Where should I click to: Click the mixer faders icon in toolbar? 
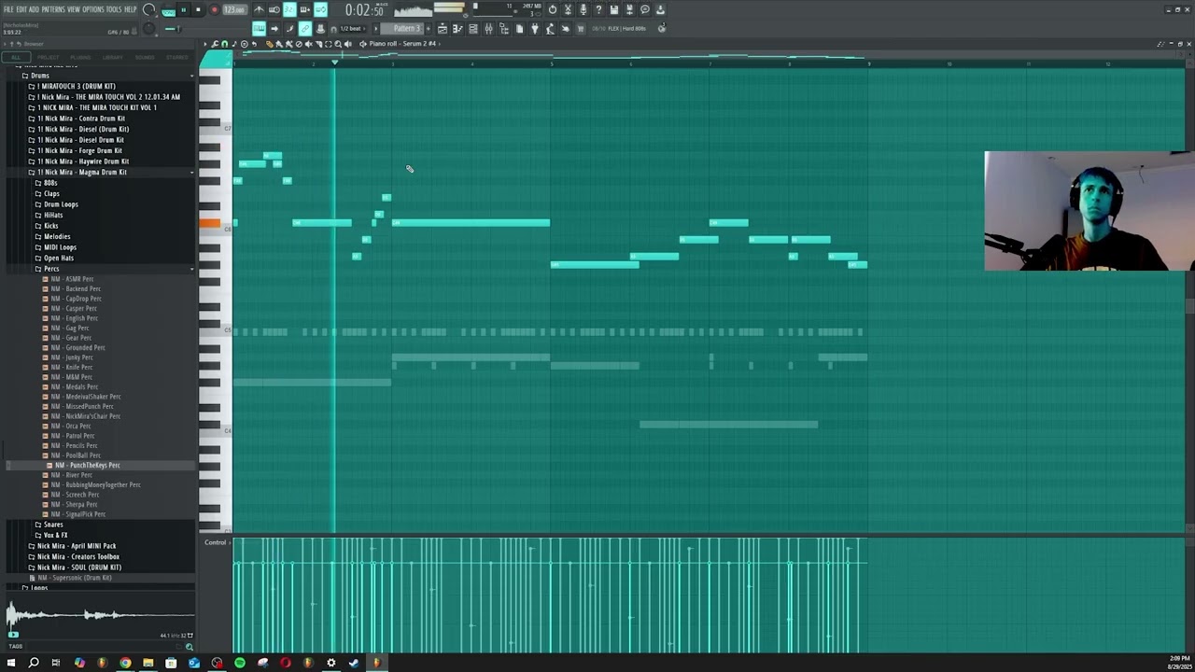[488, 28]
